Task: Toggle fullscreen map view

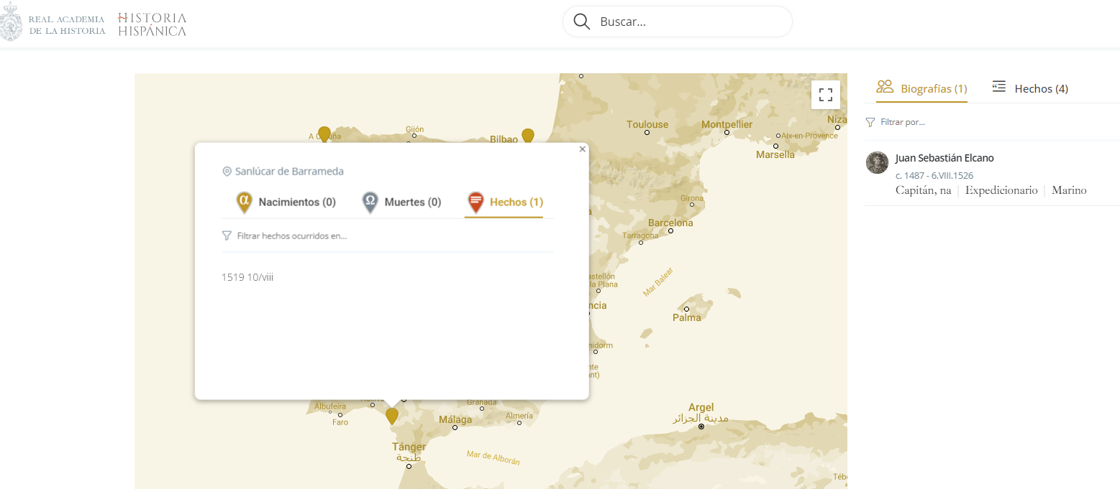Action: coord(826,95)
